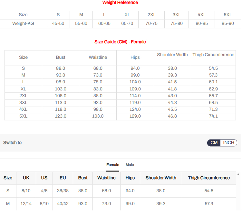The height and width of the screenshot is (219, 242).
Task: Click the 12/14 UK size cell
Action: [x=26, y=204]
